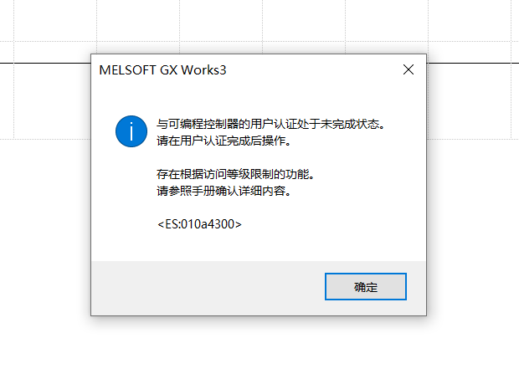Image resolution: width=519 pixels, height=374 pixels.
Task: Click the MELSOFT GX Works3 title bar
Action: (247, 69)
